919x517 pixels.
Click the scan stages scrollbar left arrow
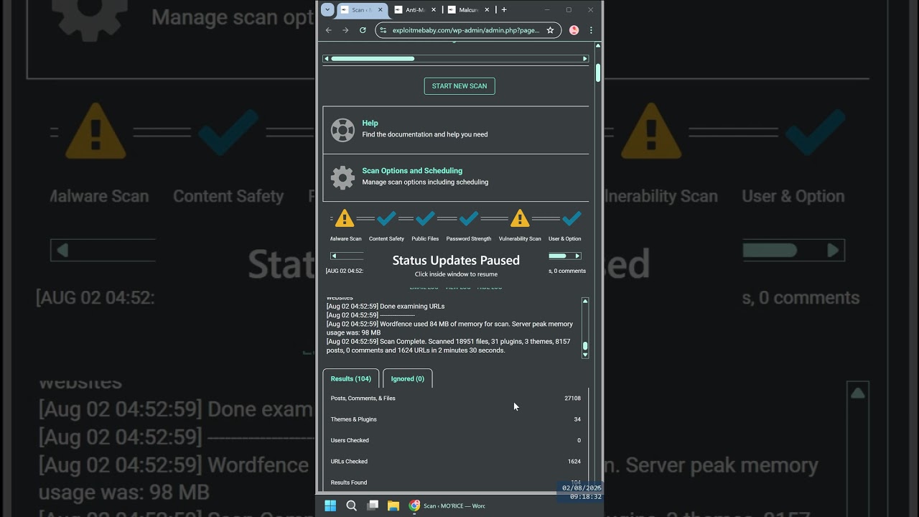(x=334, y=256)
